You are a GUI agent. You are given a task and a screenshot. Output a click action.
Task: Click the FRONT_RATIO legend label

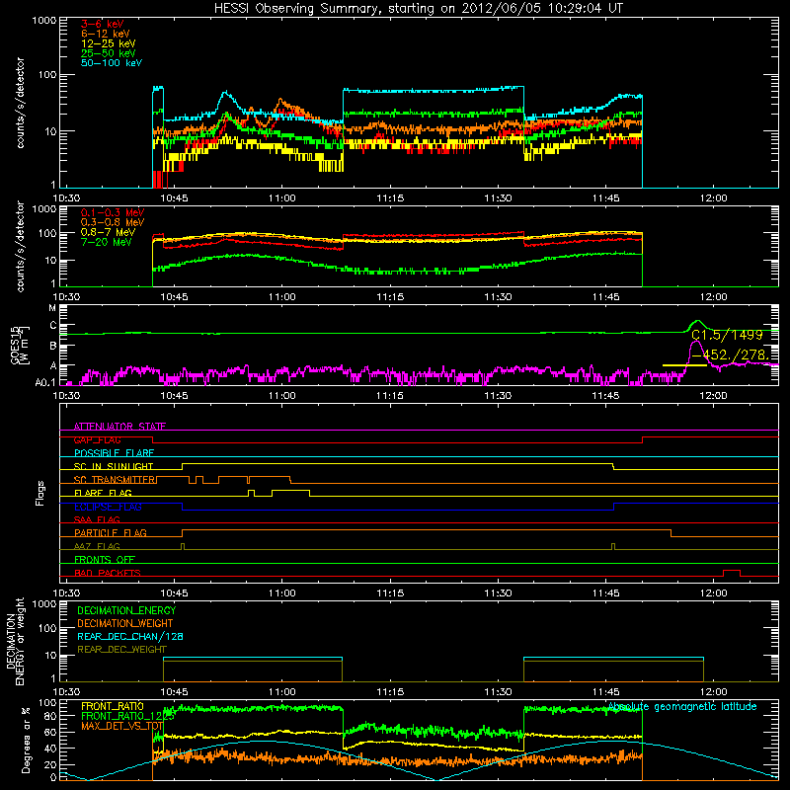pyautogui.click(x=113, y=706)
